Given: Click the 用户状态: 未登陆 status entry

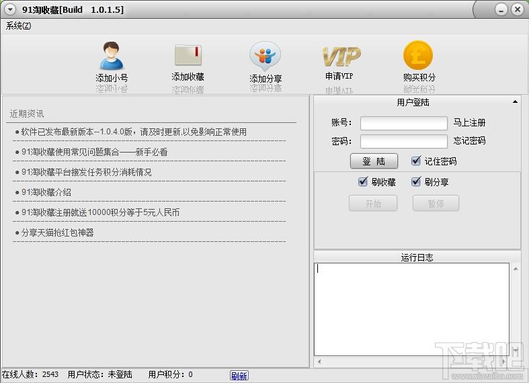Looking at the screenshot, I should (x=100, y=374).
